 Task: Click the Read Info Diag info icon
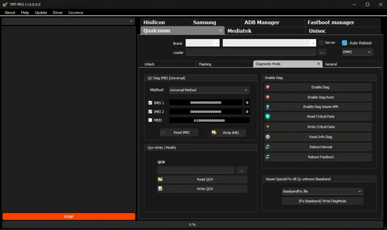(x=268, y=137)
